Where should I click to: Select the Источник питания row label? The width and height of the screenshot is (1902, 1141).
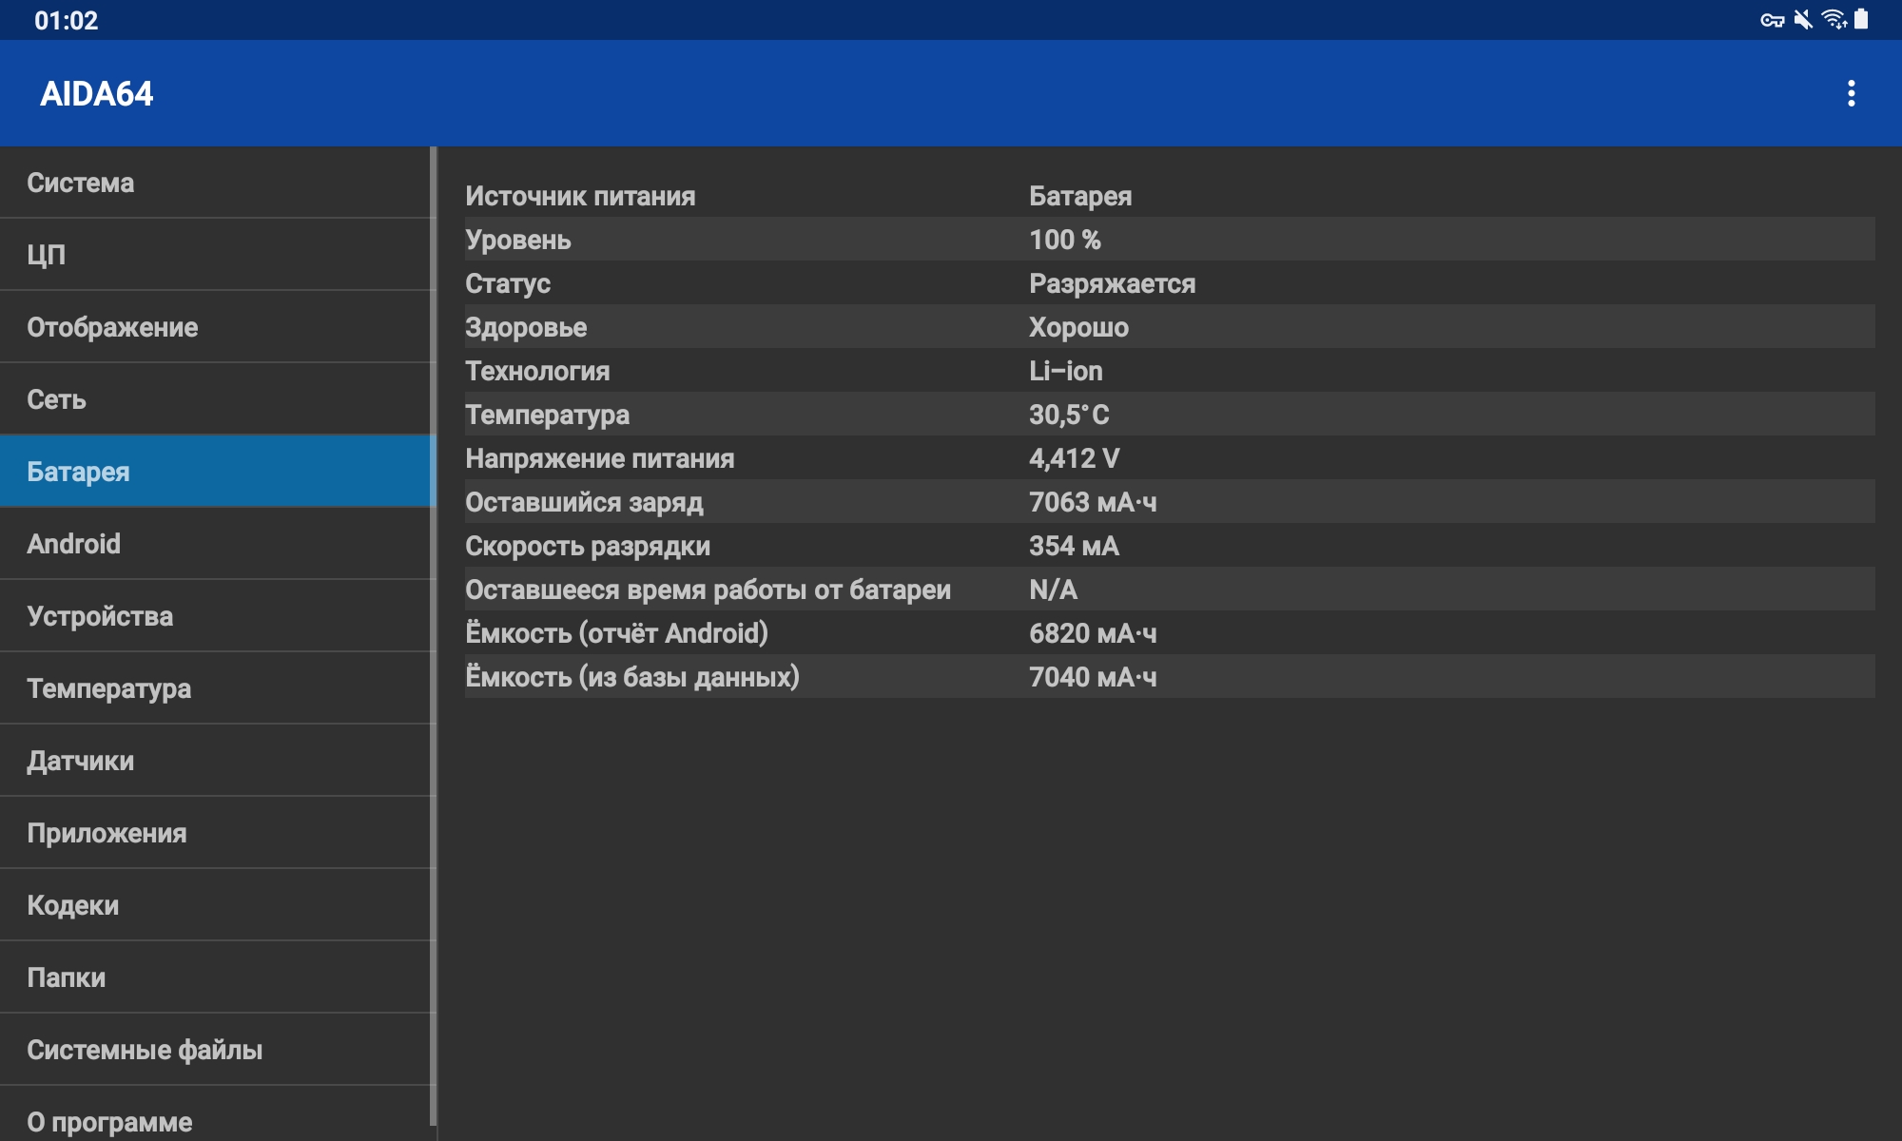580,196
